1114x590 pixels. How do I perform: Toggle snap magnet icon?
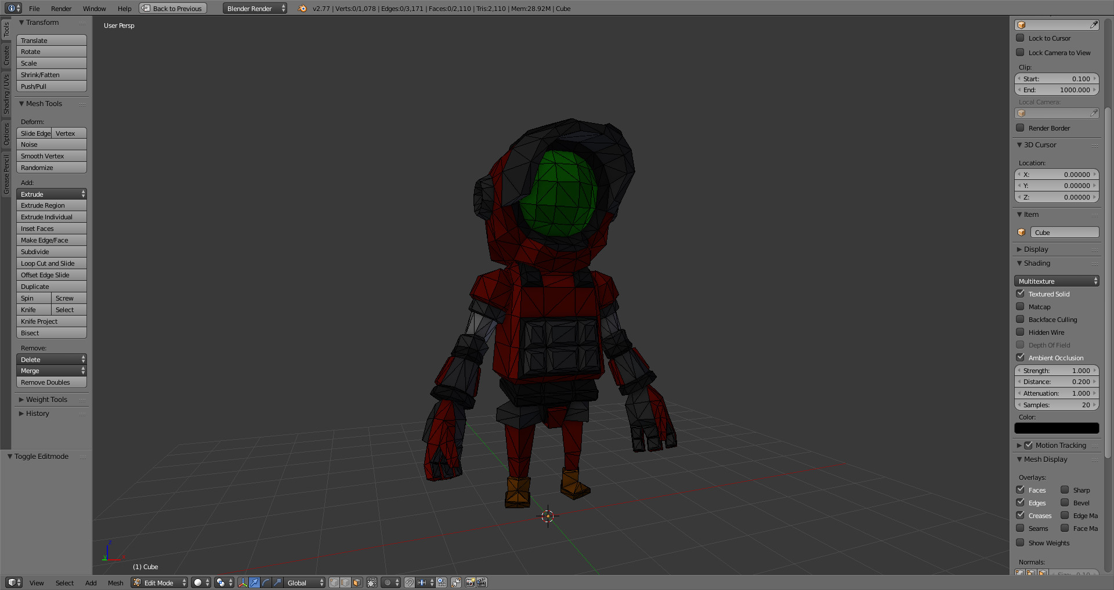(410, 582)
